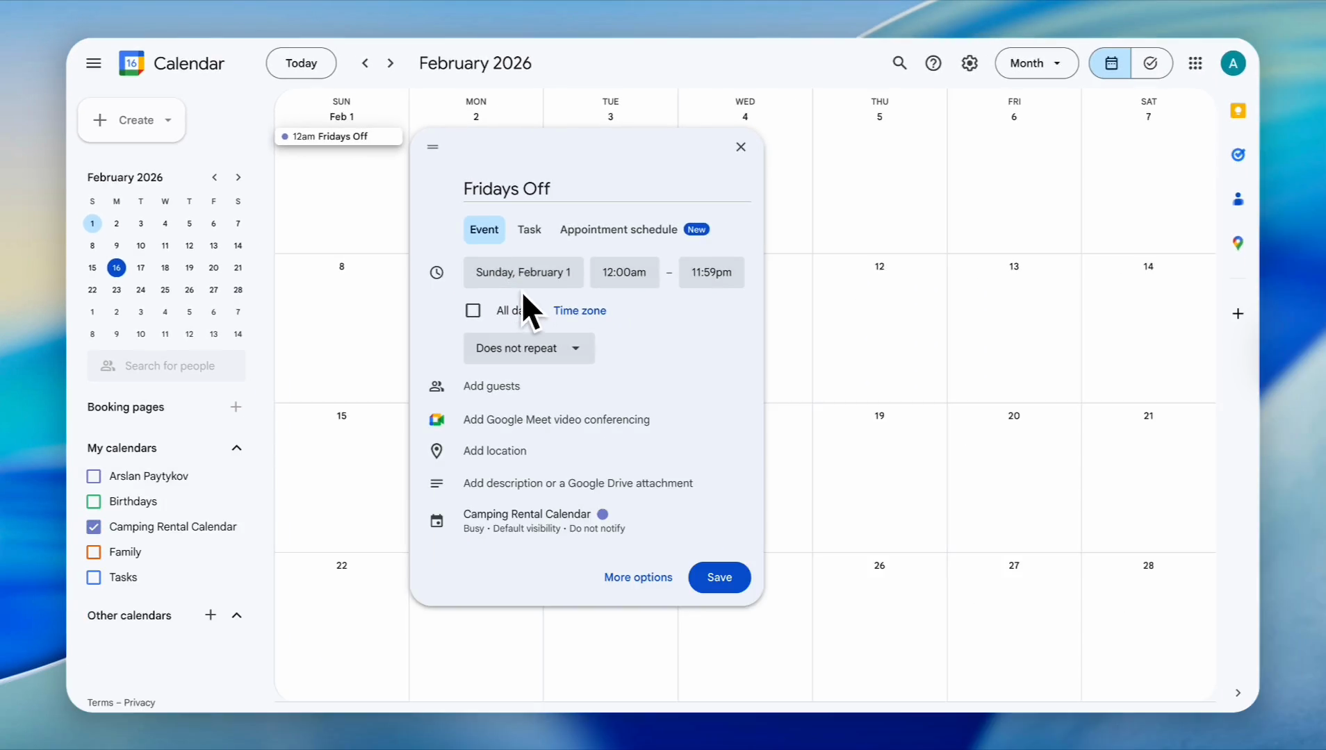Open Camping Rental Calendar event settings
Image resolution: width=1326 pixels, height=750 pixels.
pyautogui.click(x=544, y=521)
